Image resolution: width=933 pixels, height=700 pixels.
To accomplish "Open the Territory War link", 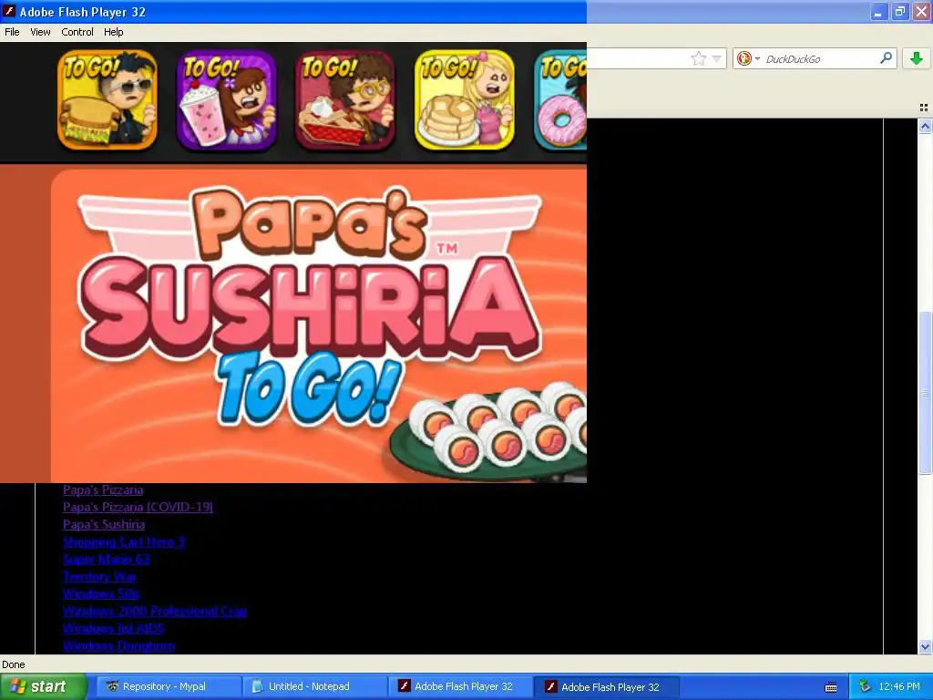I will point(99,576).
